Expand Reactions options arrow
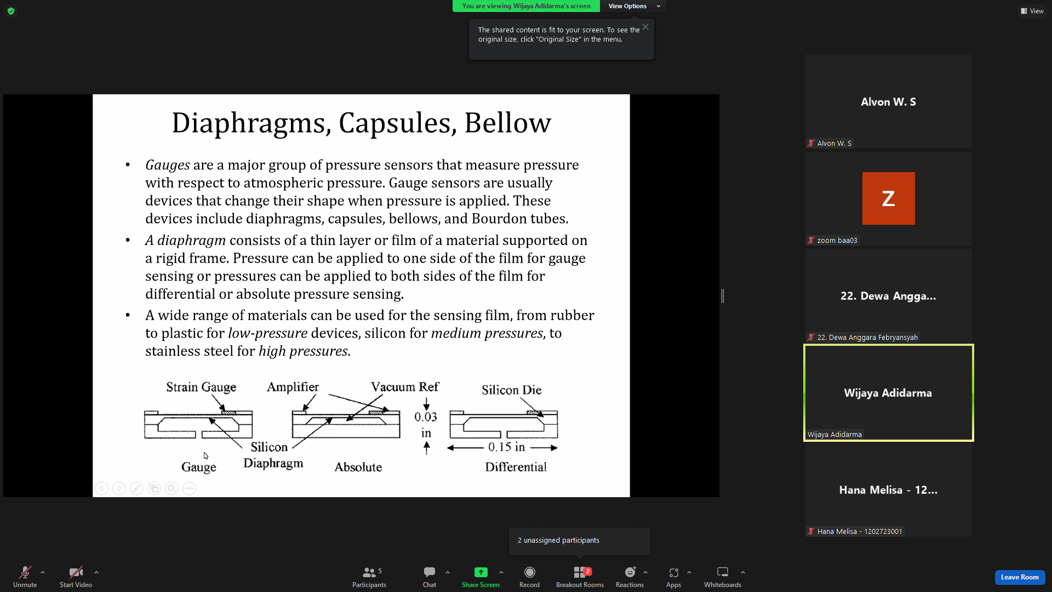The image size is (1052, 592). (645, 572)
